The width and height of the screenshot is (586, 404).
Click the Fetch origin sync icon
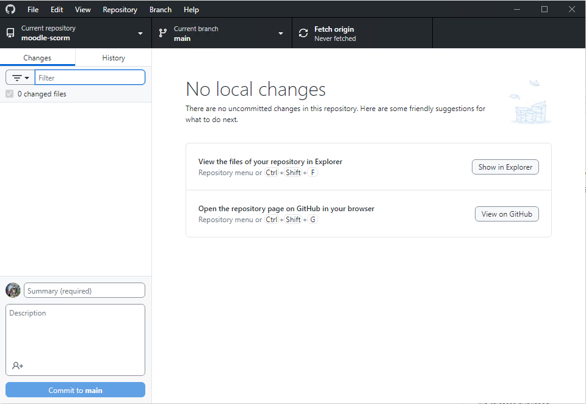(303, 33)
